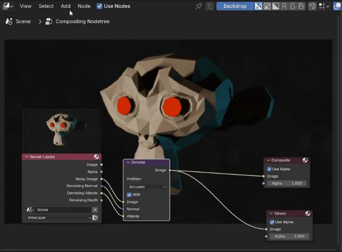Clear the Scene field with the X button
The image size is (342, 252).
click(x=95, y=210)
